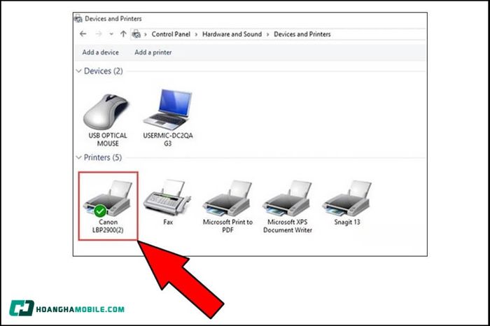Click Devices and Printers breadcrumb
This screenshot has height=326, width=490.
click(302, 34)
